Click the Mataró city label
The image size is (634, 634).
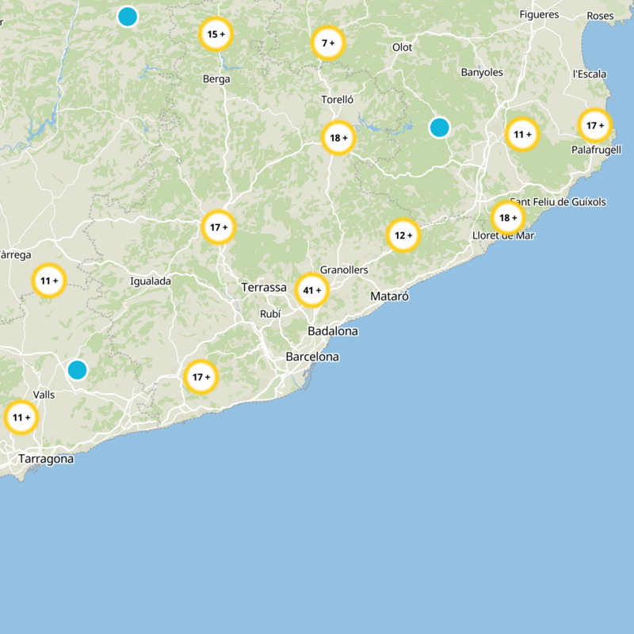tap(389, 296)
